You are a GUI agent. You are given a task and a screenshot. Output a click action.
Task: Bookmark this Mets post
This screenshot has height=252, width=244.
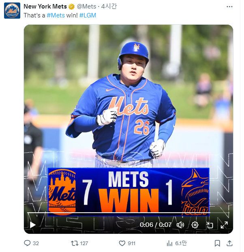[218, 243]
